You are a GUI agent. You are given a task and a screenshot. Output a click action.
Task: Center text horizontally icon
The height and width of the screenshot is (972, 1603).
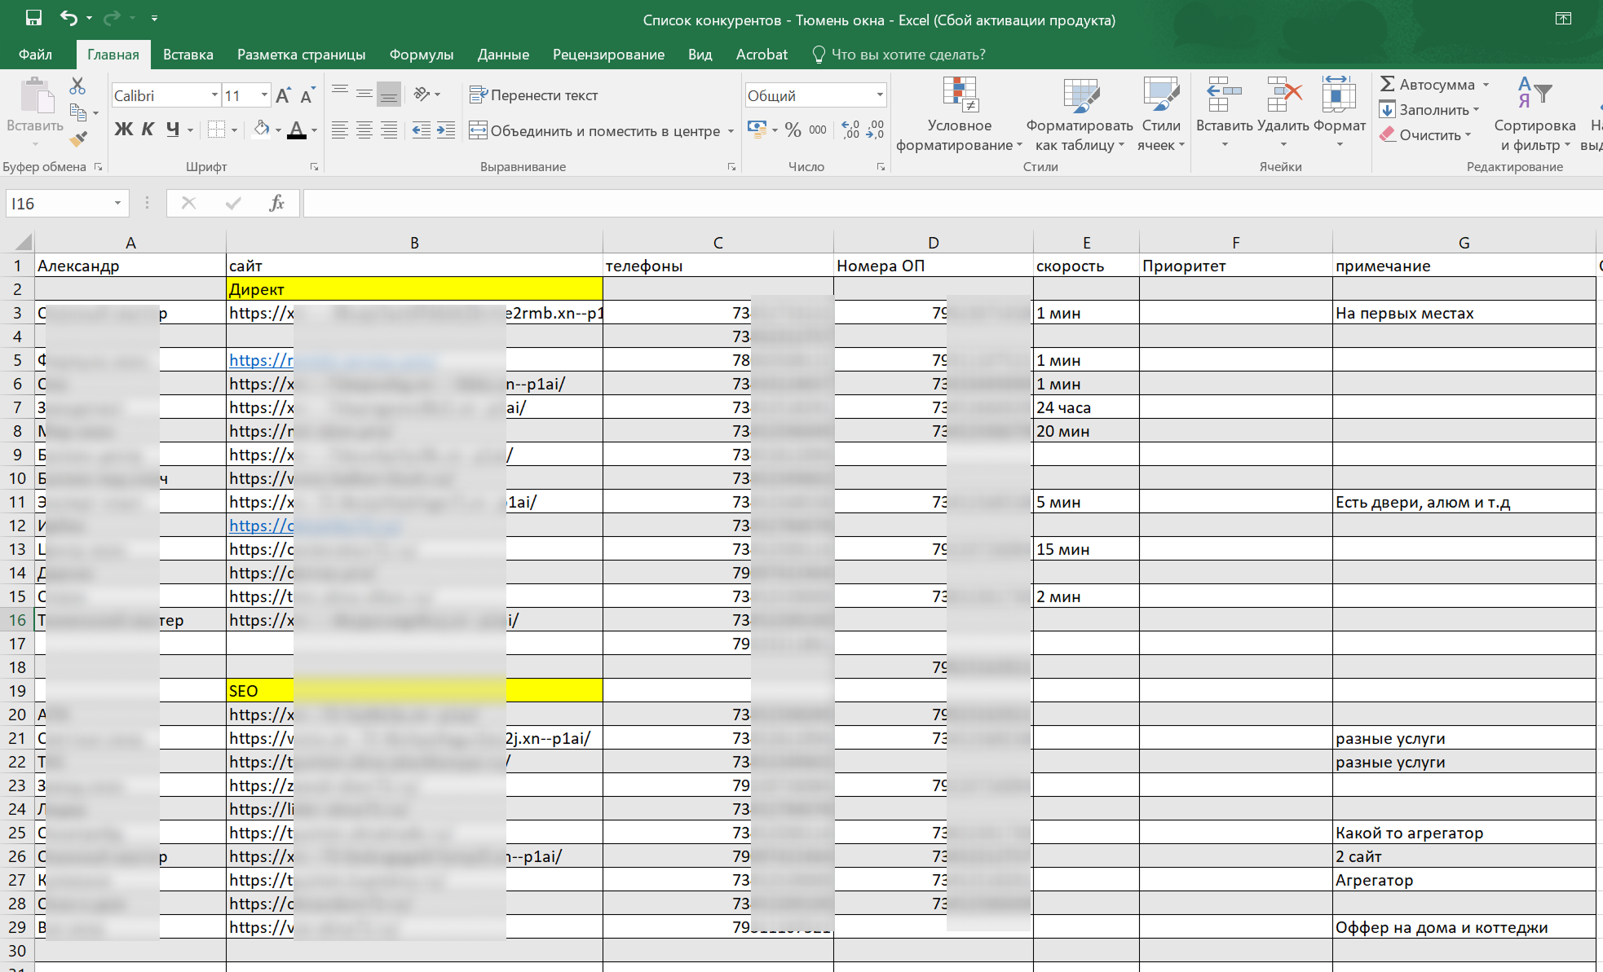coord(364,130)
